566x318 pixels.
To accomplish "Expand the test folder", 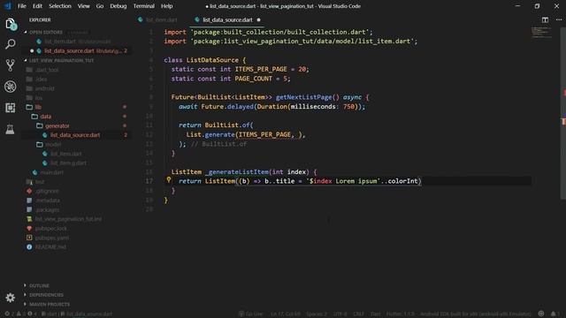I will click(x=40, y=182).
